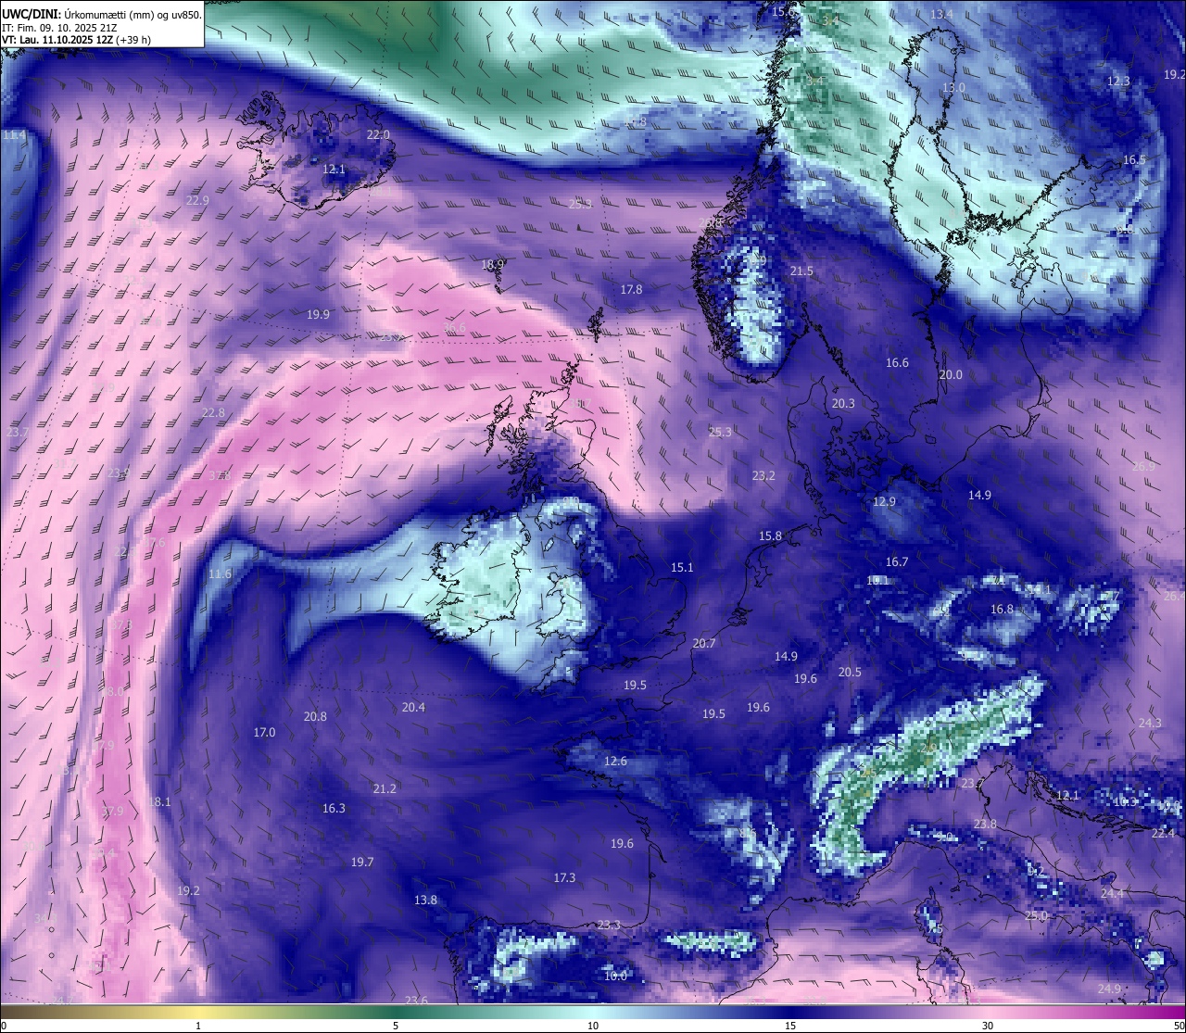
Task: Click the 24.3 value at the eastern edge
Action: pyautogui.click(x=1150, y=723)
